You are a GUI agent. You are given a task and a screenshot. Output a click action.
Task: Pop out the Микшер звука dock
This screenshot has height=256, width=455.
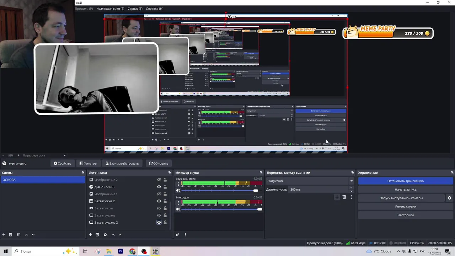(261, 173)
